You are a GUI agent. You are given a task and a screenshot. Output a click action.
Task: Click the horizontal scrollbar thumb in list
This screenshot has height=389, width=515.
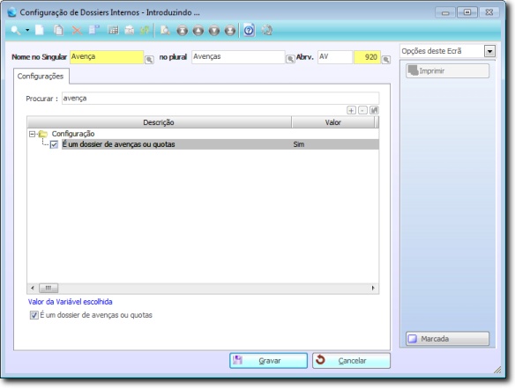(x=49, y=288)
